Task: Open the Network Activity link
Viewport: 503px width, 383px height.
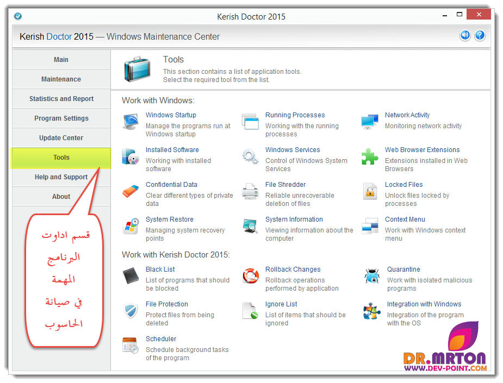Action: pos(407,115)
